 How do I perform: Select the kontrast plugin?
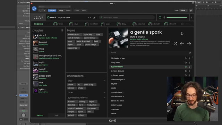click(48, 43)
